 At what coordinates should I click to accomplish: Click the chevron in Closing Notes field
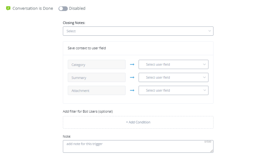pos(210,31)
